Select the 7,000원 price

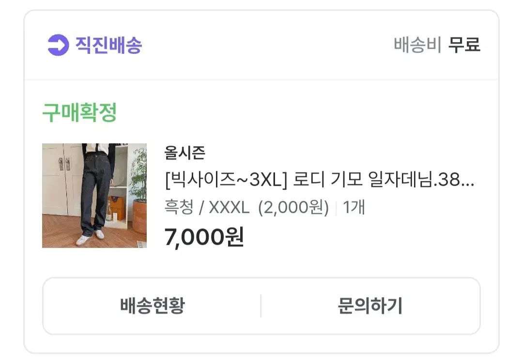204,237
